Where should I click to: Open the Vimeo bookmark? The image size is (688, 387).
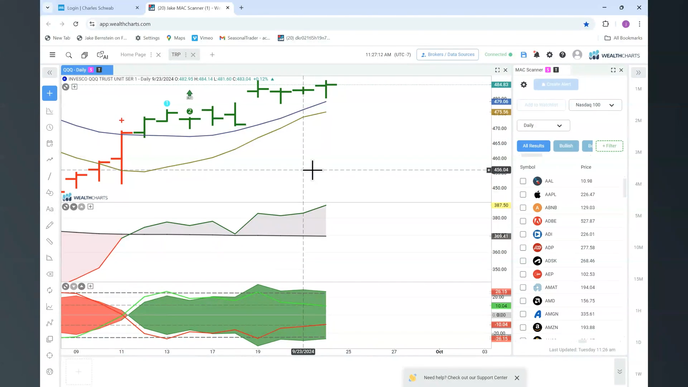click(x=202, y=38)
